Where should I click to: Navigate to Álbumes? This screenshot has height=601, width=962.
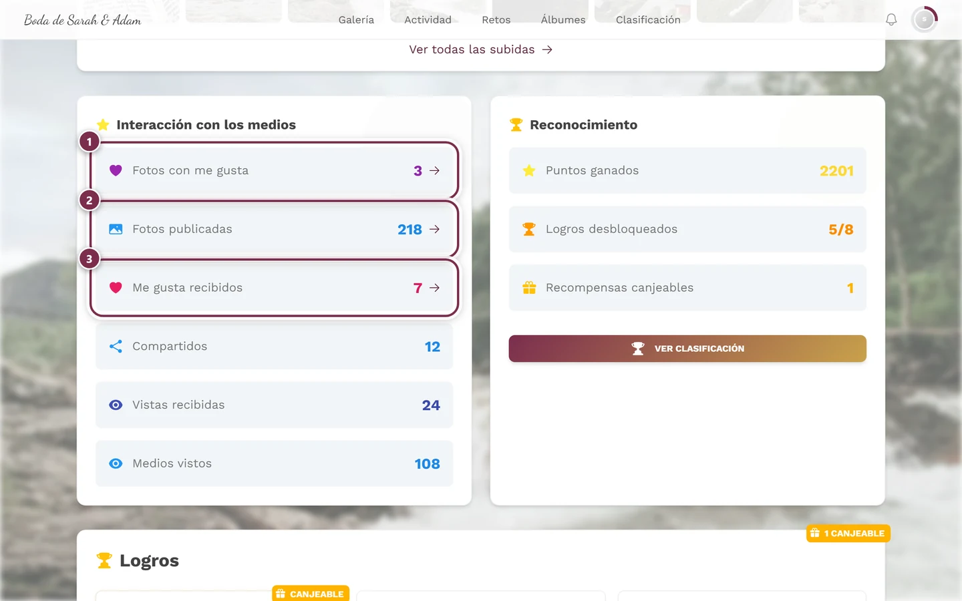(563, 20)
